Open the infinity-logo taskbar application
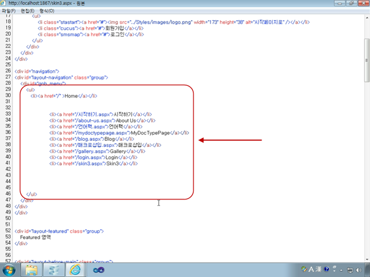 pyautogui.click(x=98, y=270)
